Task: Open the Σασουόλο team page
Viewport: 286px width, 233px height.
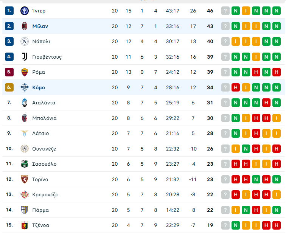Action: click(x=44, y=164)
